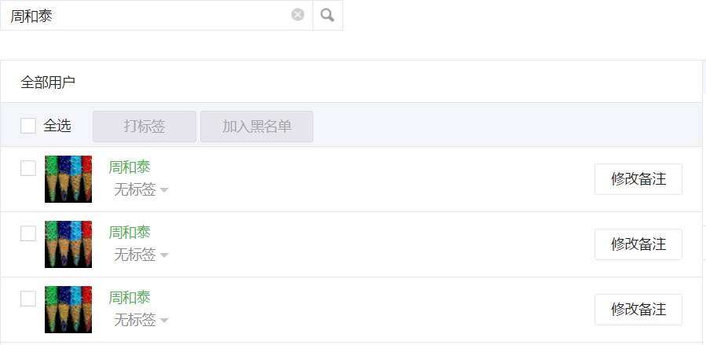The width and height of the screenshot is (706, 345).
Task: Open the third 周和泰 pencil avatar
Action: click(68, 310)
